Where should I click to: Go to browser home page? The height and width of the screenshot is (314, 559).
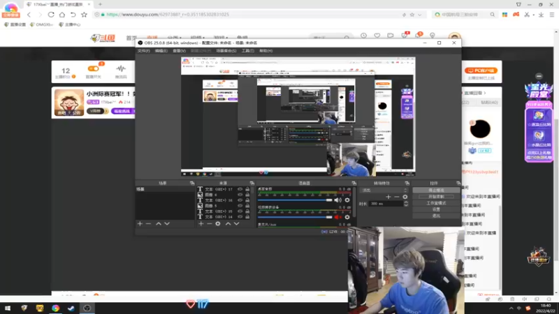[62, 15]
